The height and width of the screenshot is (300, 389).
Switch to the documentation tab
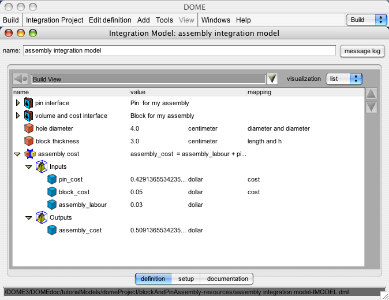[x=227, y=279]
